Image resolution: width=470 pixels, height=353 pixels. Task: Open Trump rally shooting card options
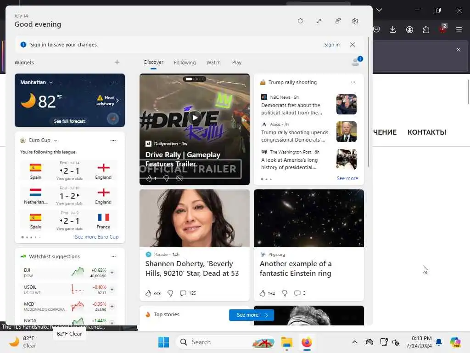coord(353,82)
